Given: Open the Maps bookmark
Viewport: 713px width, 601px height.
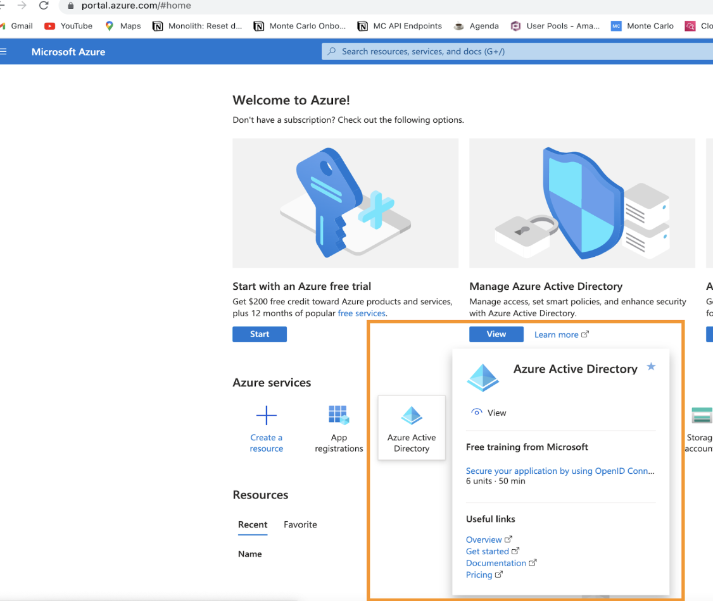Looking at the screenshot, I should [x=123, y=26].
